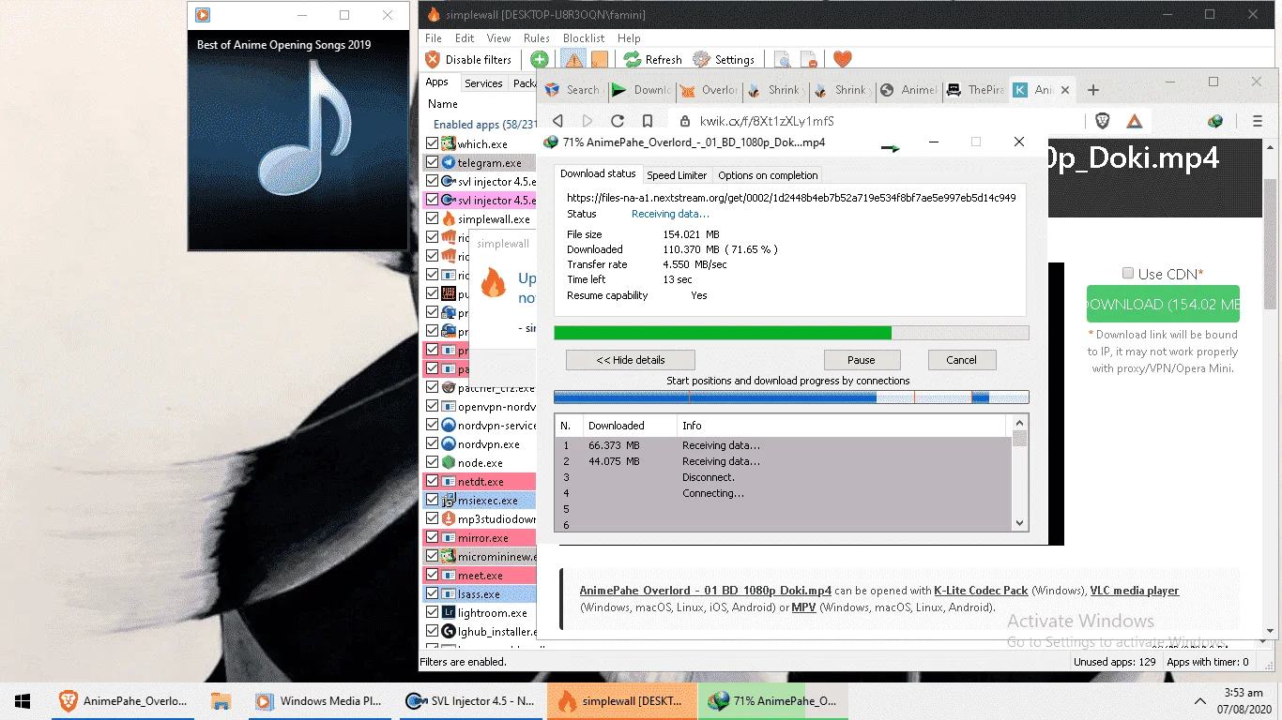Image resolution: width=1282 pixels, height=720 pixels.
Task: Click the Hide details button
Action: (x=631, y=360)
